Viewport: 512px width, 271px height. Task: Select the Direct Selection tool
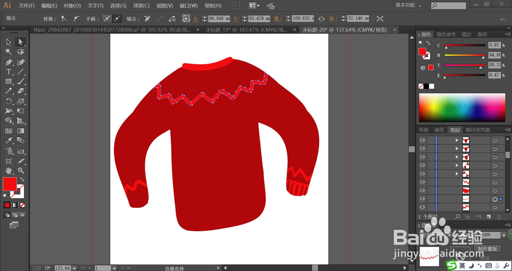[x=20, y=42]
